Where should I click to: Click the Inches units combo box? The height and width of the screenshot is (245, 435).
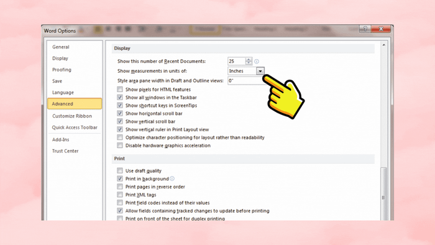(246, 71)
